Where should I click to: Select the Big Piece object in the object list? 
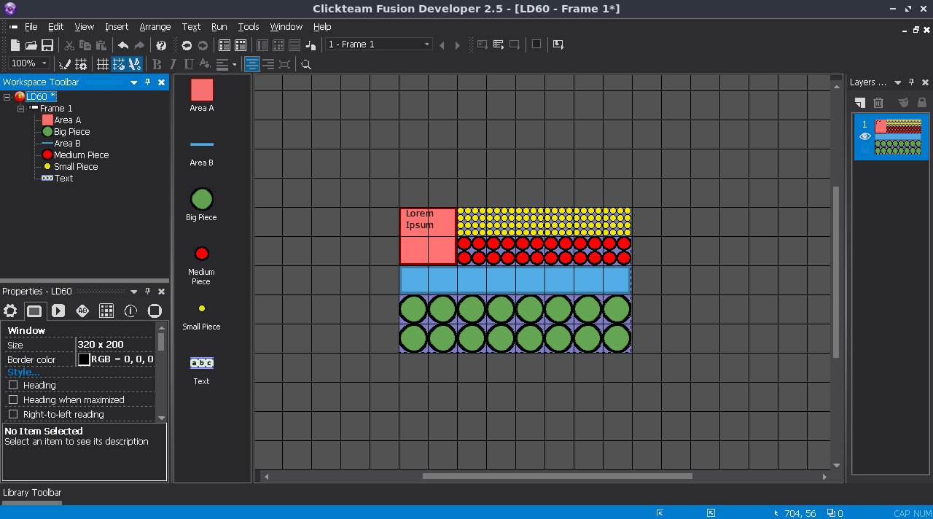(x=201, y=203)
